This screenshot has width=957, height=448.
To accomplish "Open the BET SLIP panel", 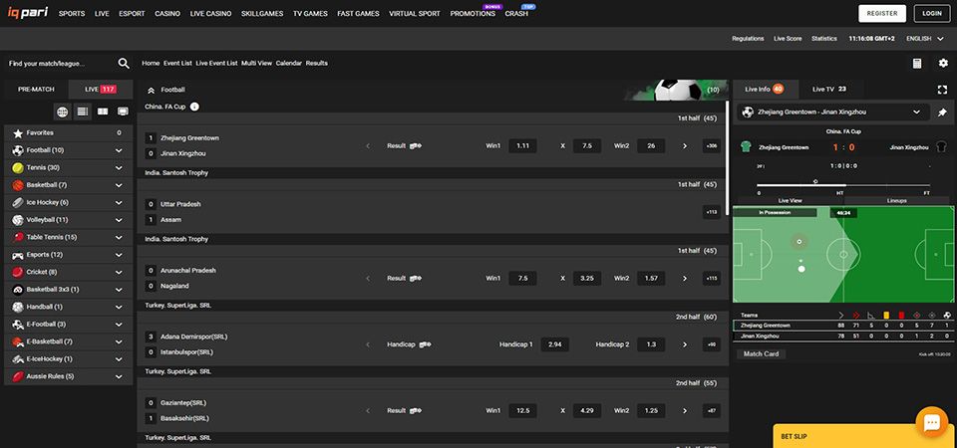I will pos(865,436).
